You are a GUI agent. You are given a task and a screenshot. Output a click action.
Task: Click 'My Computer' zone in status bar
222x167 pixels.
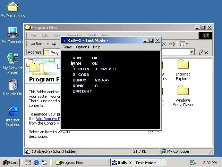[178, 151]
